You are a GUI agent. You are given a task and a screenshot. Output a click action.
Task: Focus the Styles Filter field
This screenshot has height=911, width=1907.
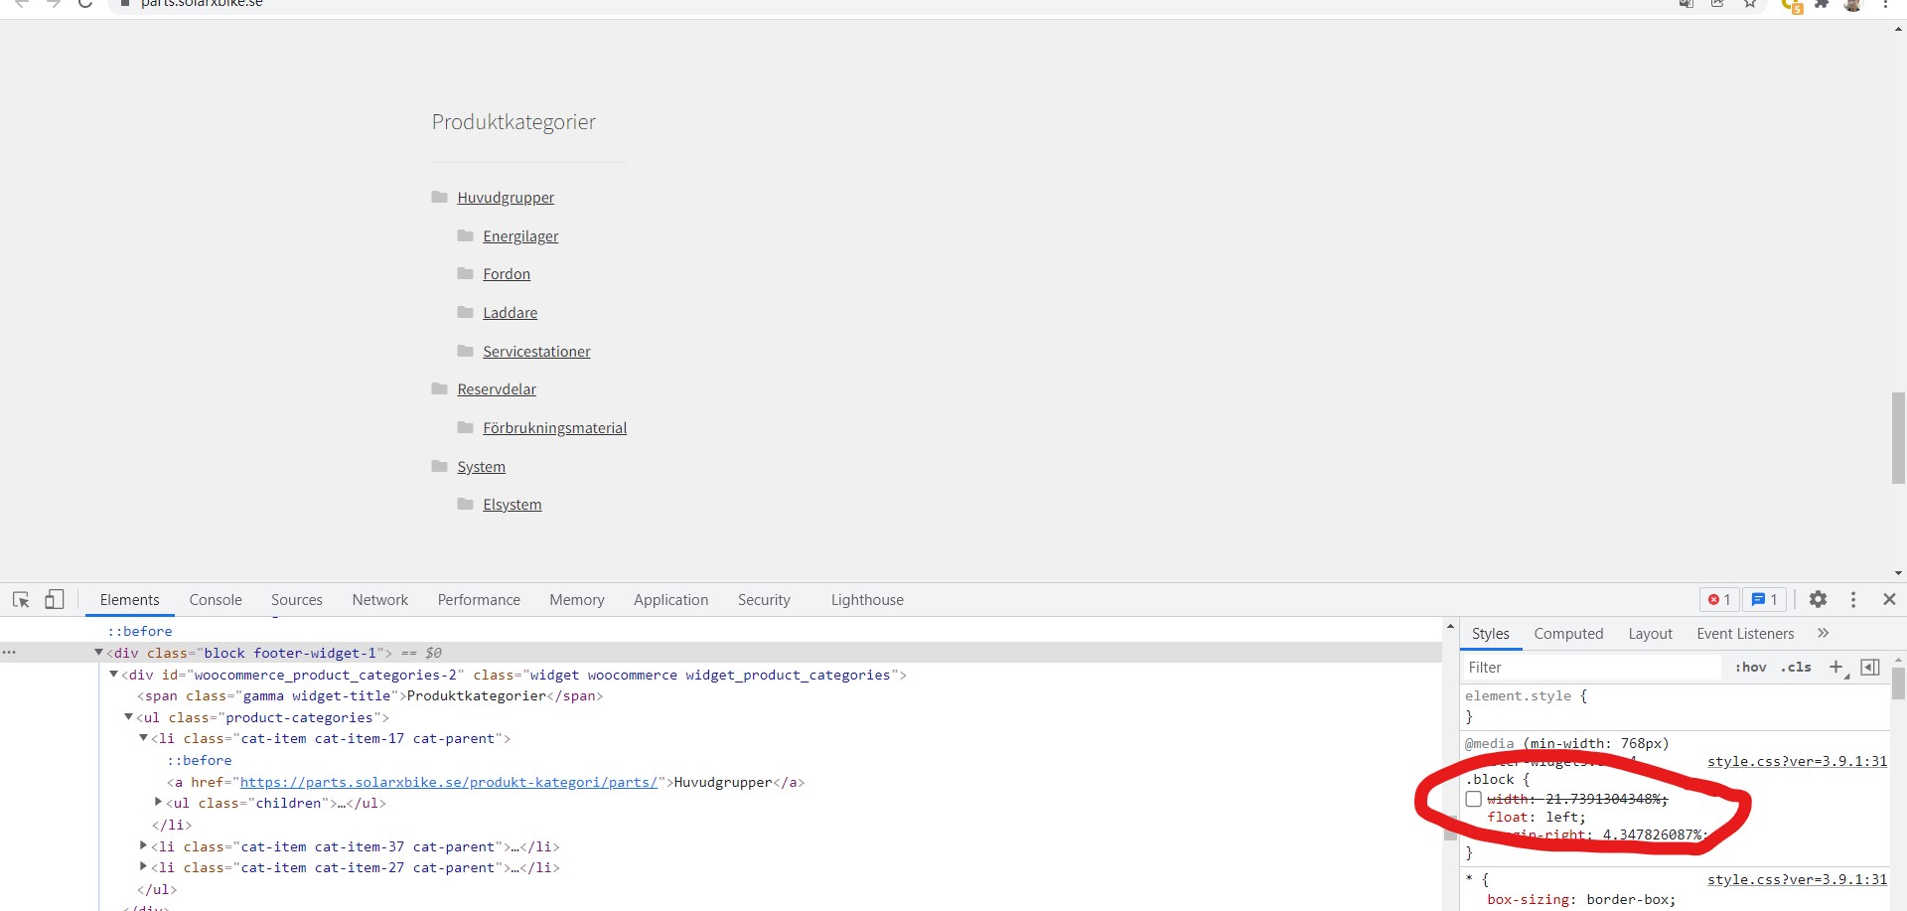click(1592, 668)
